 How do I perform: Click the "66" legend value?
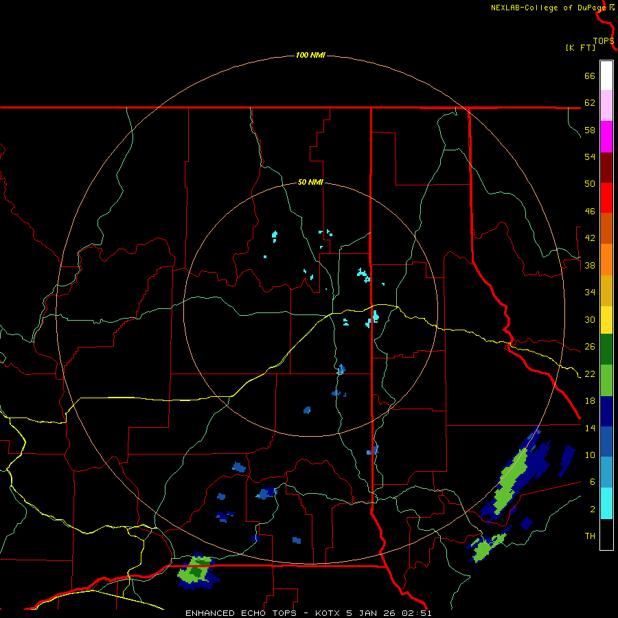[x=590, y=76]
